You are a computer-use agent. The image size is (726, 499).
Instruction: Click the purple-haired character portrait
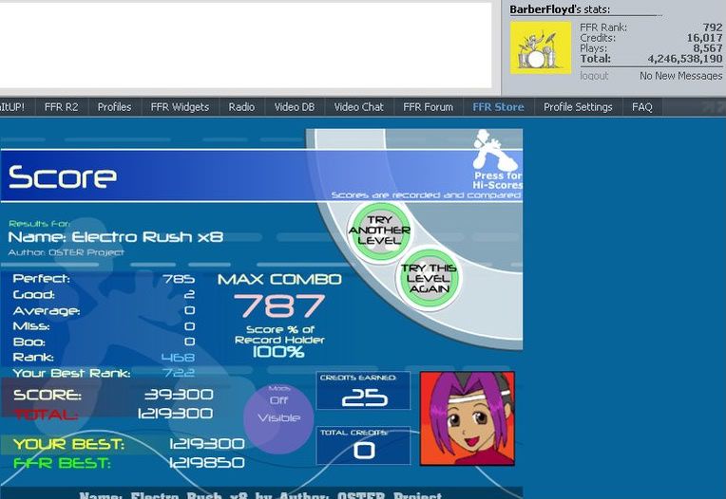467,418
